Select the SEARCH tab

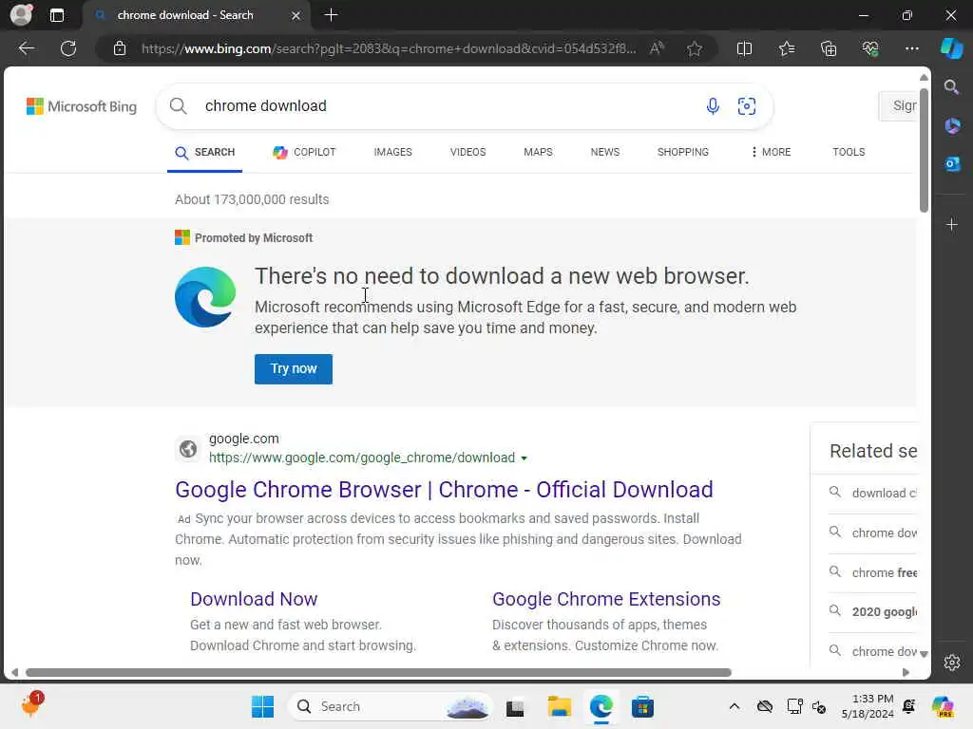pos(205,153)
